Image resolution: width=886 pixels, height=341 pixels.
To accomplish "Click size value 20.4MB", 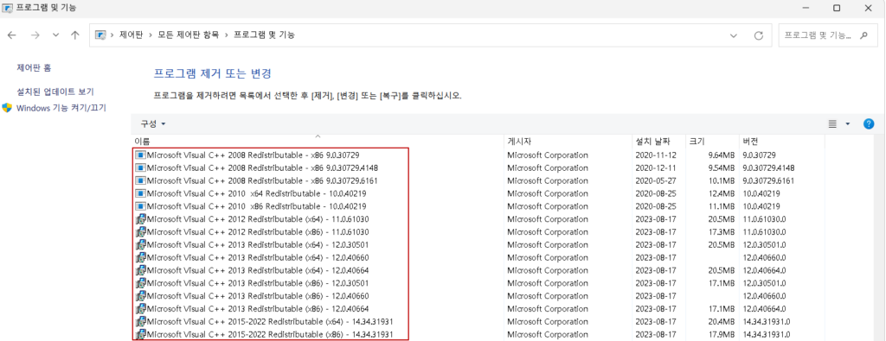I will pyautogui.click(x=721, y=321).
